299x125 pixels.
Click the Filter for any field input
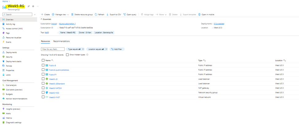coord(53,49)
